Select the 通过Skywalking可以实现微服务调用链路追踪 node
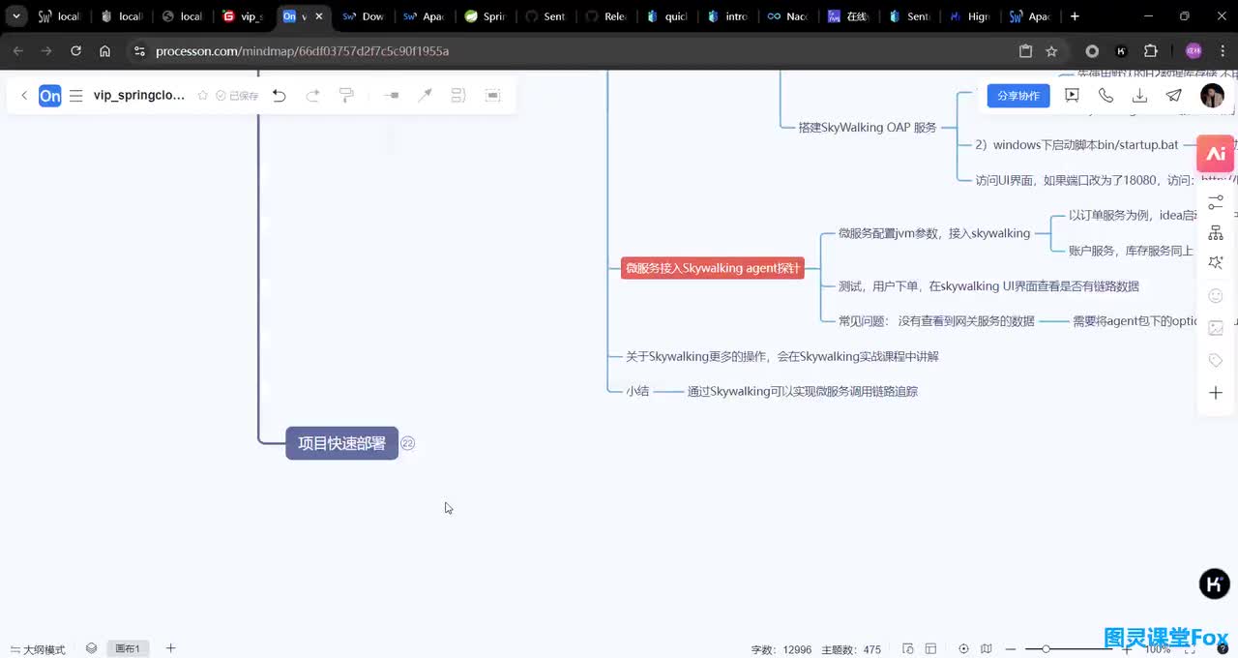1238x658 pixels. click(802, 391)
